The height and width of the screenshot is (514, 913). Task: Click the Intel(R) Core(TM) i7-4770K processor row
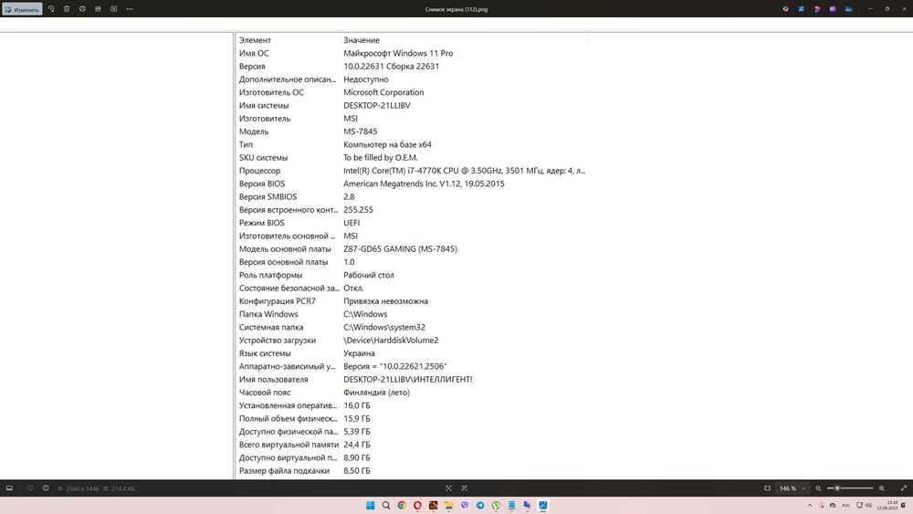point(412,171)
